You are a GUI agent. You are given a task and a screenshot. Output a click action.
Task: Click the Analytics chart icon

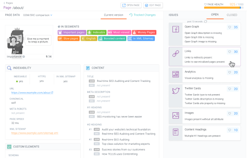point(176,74)
